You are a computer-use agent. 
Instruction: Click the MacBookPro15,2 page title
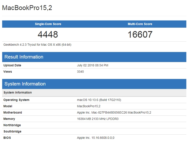[x=27, y=8]
